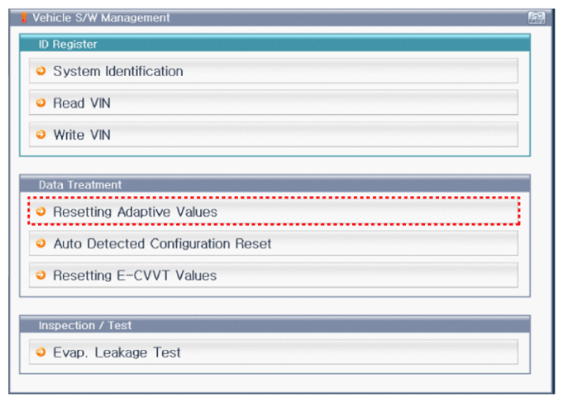Click the ID Register section header
Viewport: 563px width, 402px height.
coord(68,43)
